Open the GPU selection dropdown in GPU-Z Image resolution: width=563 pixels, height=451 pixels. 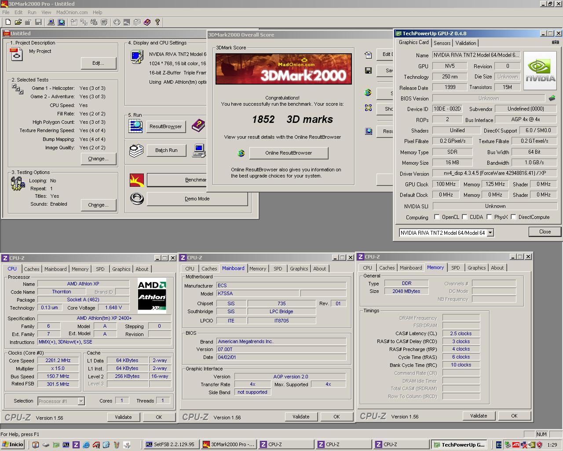[490, 233]
